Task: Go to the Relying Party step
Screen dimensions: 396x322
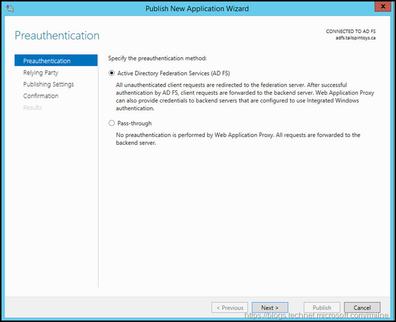Action: [40, 73]
